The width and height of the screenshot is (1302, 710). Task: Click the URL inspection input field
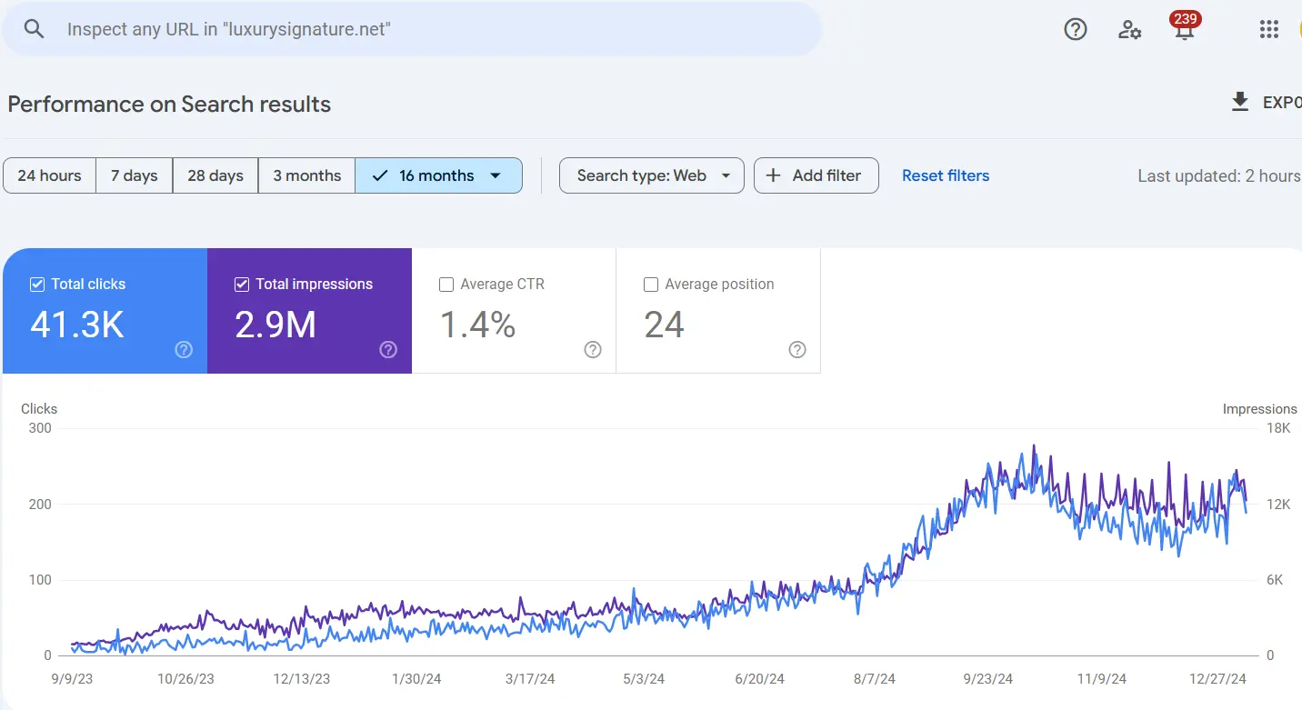point(409,28)
